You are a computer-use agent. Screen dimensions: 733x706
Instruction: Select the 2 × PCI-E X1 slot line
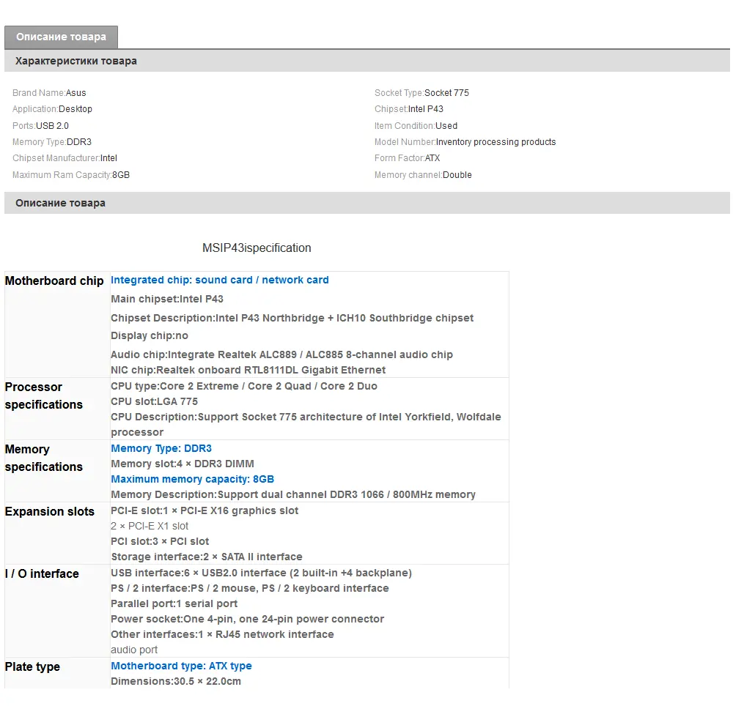[150, 527]
